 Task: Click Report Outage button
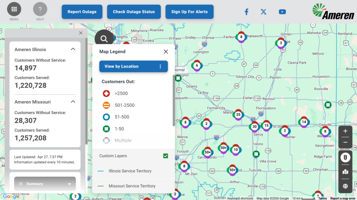pyautogui.click(x=82, y=12)
